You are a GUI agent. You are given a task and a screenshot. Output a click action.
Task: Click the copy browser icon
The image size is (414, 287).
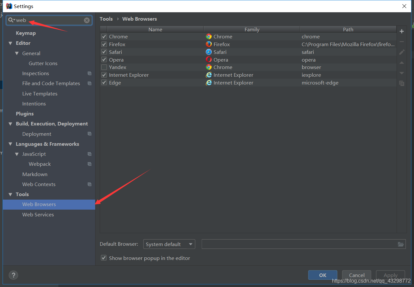coord(402,83)
